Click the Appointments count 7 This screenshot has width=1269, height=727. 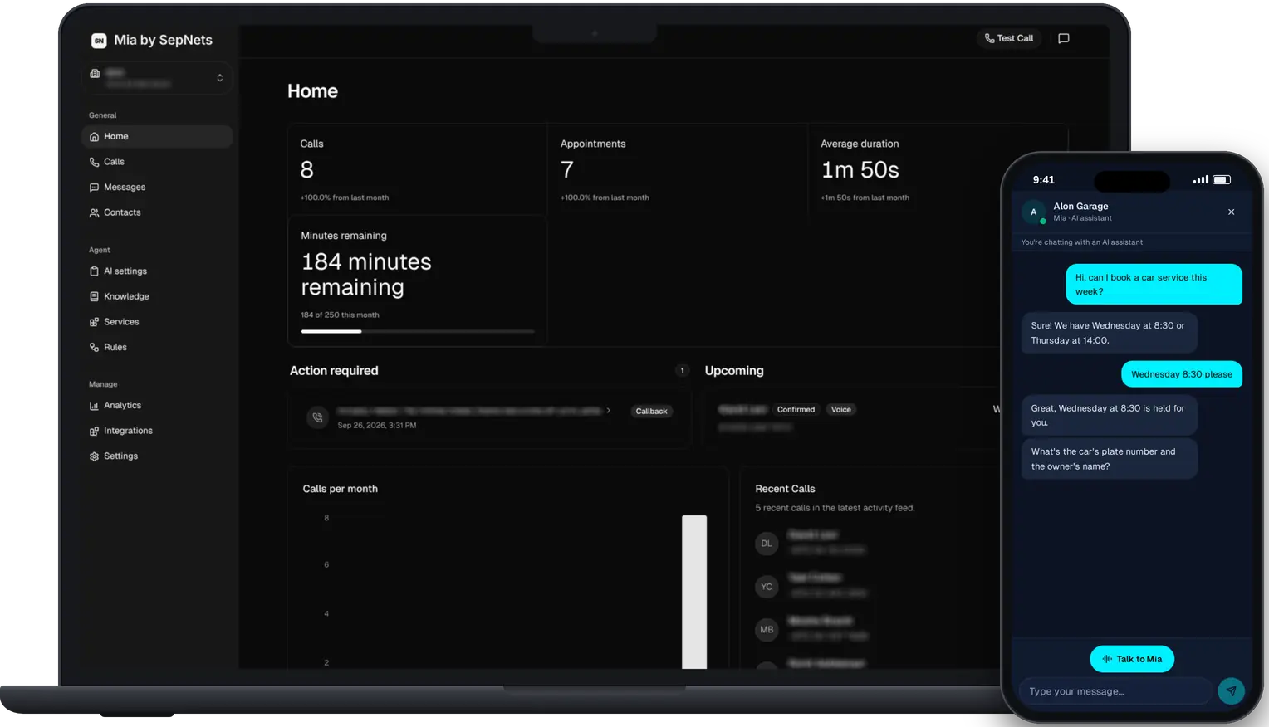click(567, 170)
